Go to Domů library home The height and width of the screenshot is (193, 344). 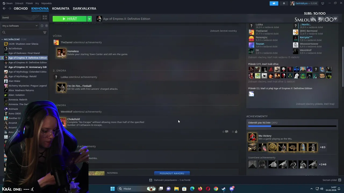point(20,17)
